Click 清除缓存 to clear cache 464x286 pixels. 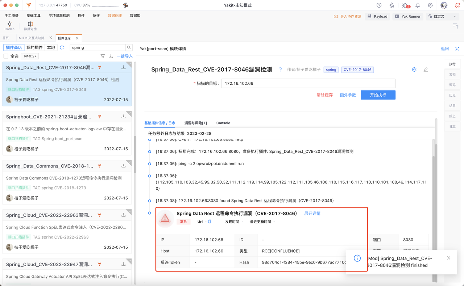tap(324, 95)
